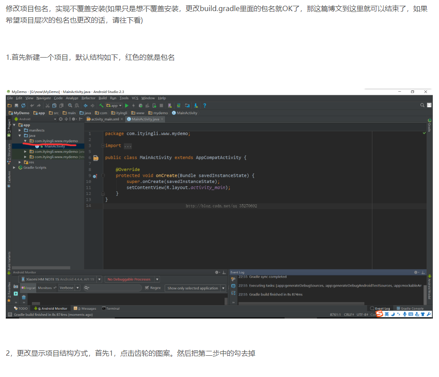The image size is (439, 377).
Task: Open the Verbose log level dropdown
Action: pyautogui.click(x=69, y=288)
